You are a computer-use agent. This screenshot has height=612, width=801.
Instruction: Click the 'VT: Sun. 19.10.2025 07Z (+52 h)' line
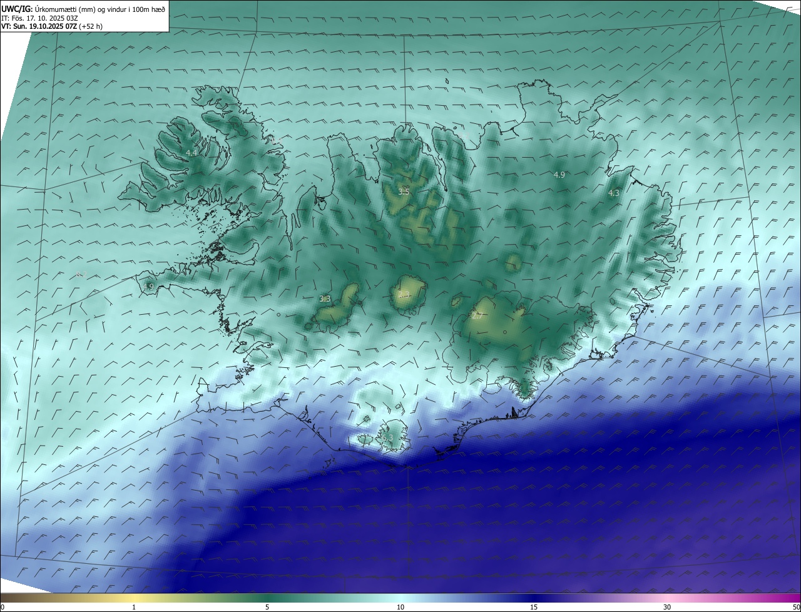tap(53, 27)
